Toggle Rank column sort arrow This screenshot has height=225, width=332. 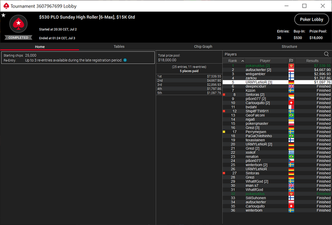tap(243, 61)
